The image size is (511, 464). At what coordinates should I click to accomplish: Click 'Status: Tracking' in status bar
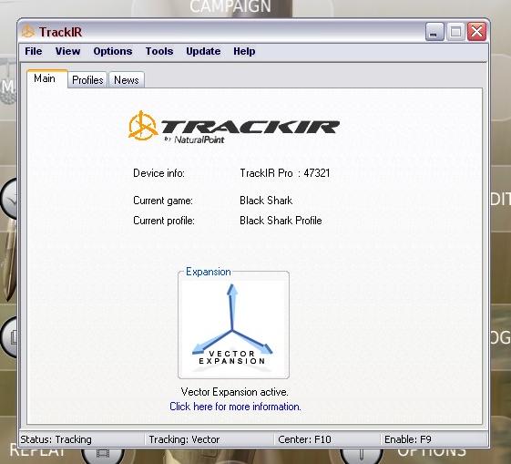(56, 439)
